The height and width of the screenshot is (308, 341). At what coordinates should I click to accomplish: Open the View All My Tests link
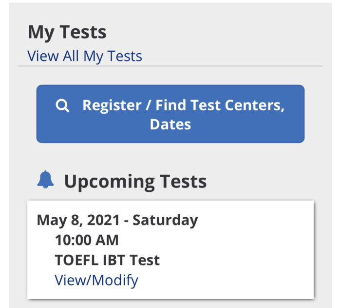click(85, 57)
